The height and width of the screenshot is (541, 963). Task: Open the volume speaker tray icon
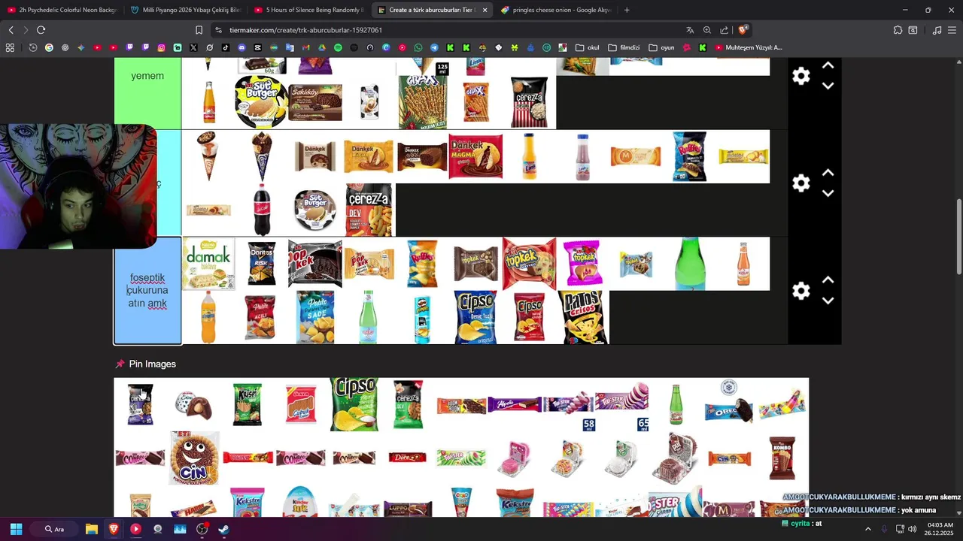[913, 529]
